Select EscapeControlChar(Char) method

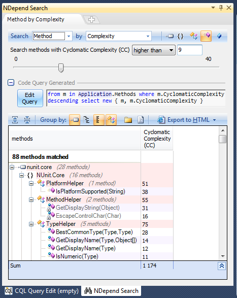coord(91,216)
